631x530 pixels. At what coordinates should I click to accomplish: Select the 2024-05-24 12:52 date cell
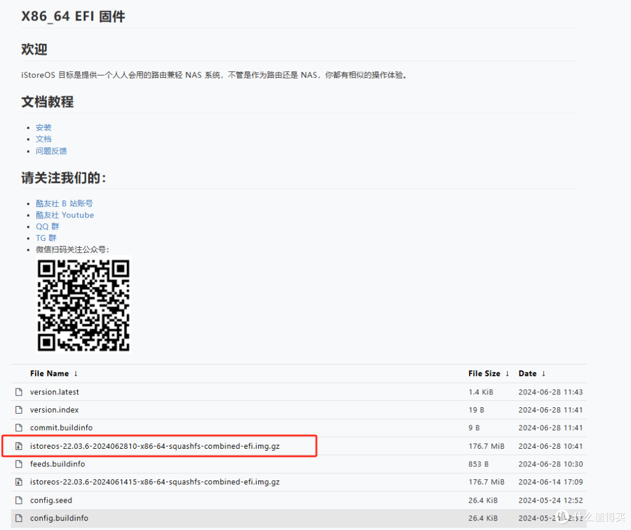tap(550, 500)
